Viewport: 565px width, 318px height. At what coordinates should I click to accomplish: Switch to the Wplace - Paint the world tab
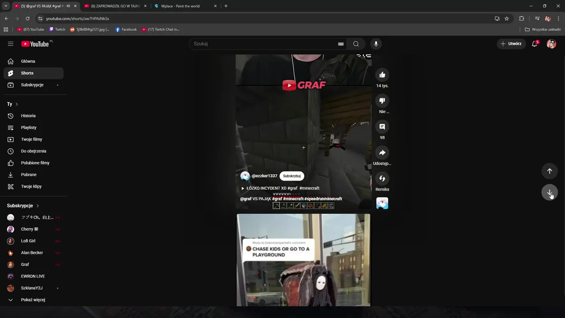(186, 6)
